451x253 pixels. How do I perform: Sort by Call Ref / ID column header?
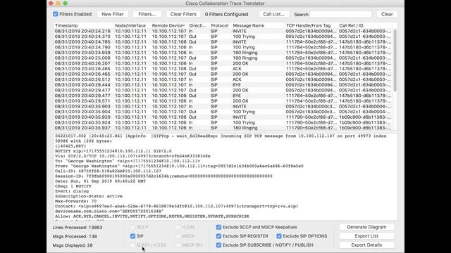351,25
